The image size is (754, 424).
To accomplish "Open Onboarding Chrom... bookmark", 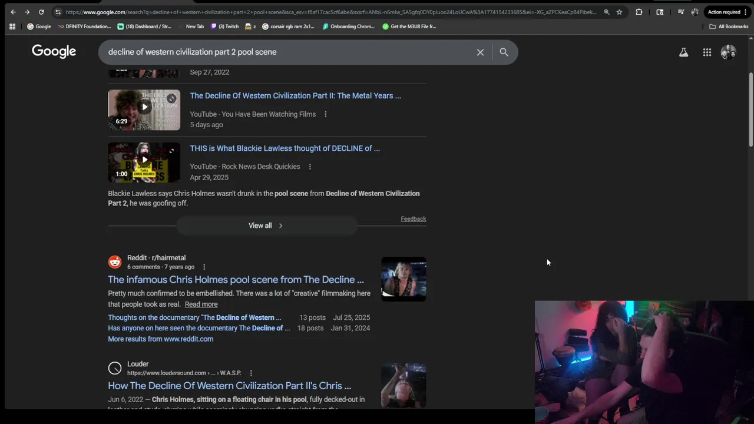I will (x=348, y=26).
